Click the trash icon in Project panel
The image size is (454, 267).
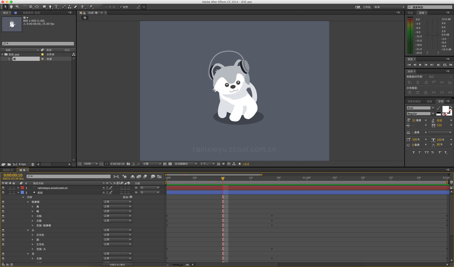click(33, 164)
